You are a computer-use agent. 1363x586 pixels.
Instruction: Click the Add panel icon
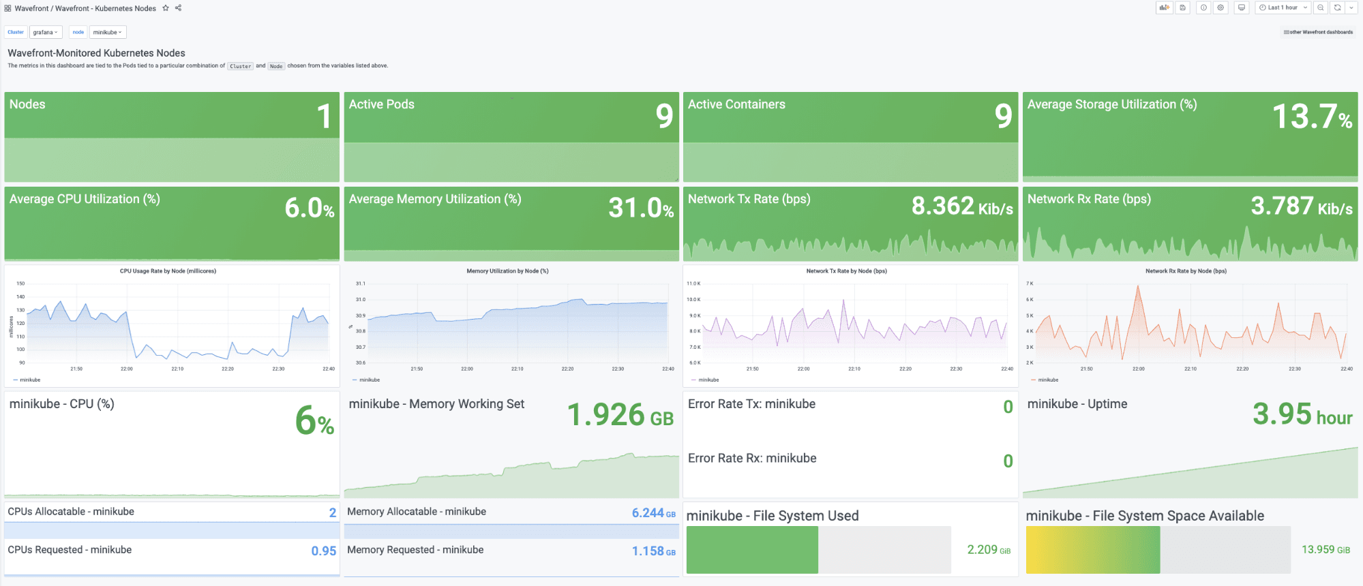click(x=1164, y=7)
